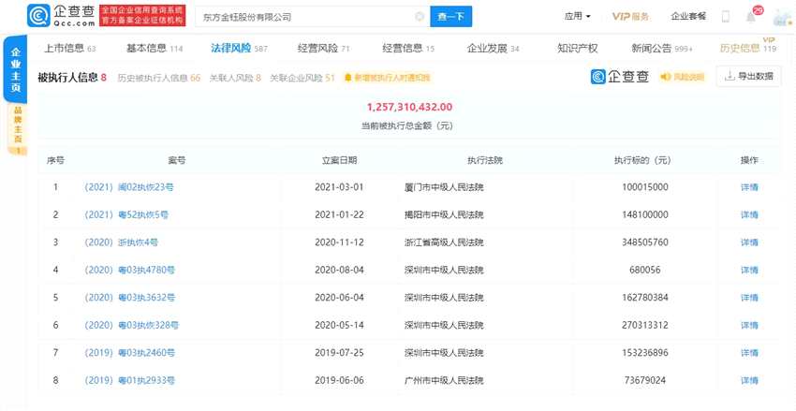Open the 经营信息 tab
Viewport: 796px width, 411px height.
(408, 48)
